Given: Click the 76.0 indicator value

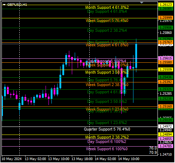Looking at the screenshot, I should pos(153,148).
